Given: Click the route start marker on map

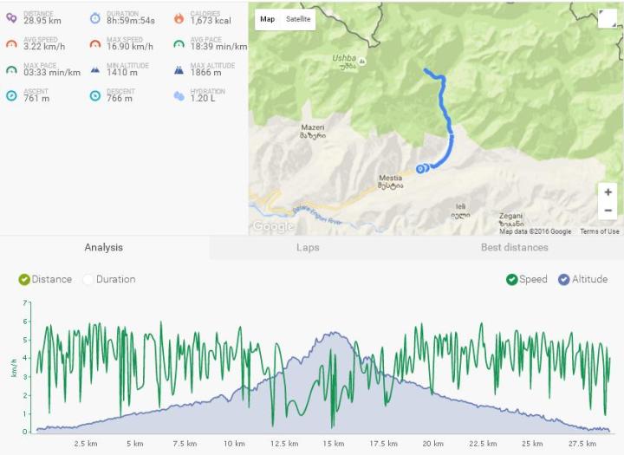Looking at the screenshot, I should pyautogui.click(x=420, y=169).
